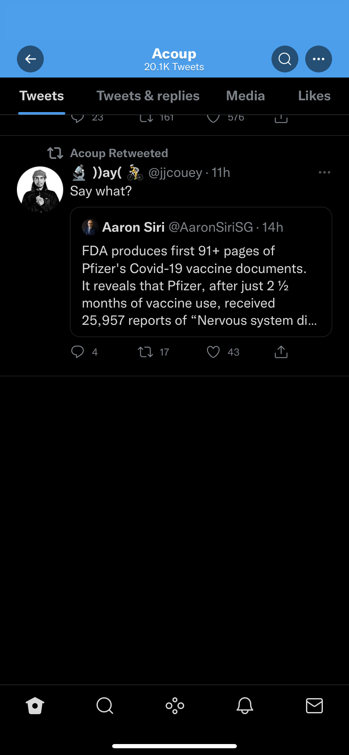Open Spaces in bottom navigation
The width and height of the screenshot is (349, 755).
[175, 706]
